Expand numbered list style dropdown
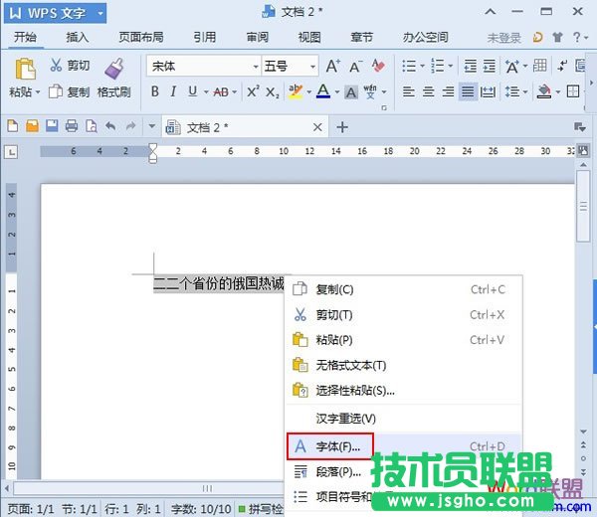Viewport: 597px width, 517px height. (451, 67)
